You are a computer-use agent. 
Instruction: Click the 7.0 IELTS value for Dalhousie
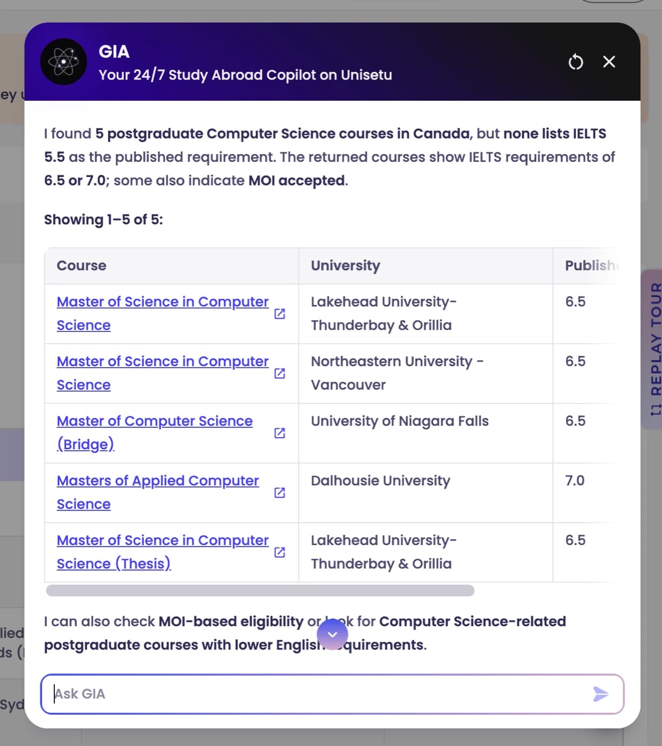(x=575, y=481)
